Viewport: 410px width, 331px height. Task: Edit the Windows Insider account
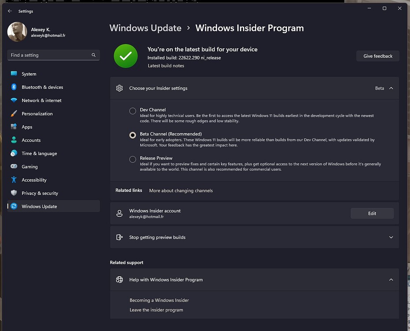tap(372, 213)
